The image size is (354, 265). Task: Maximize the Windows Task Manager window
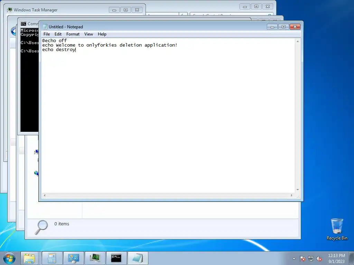125,10
